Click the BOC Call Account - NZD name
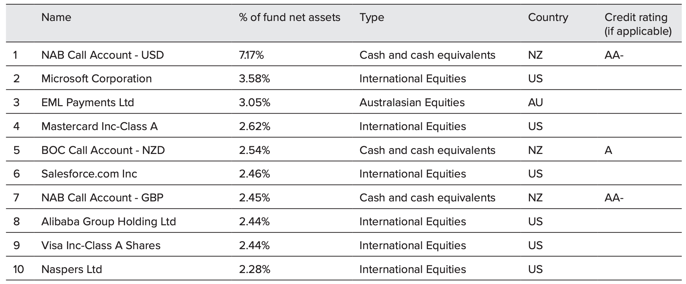The width and height of the screenshot is (686, 284). (x=103, y=150)
